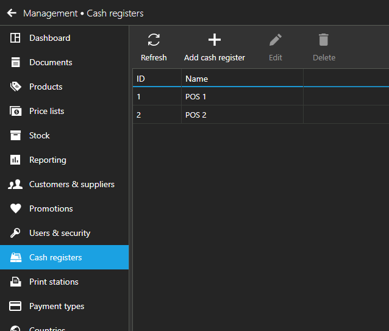Click the Users & security key icon
Viewport: 389px width, 331px height.
point(15,233)
